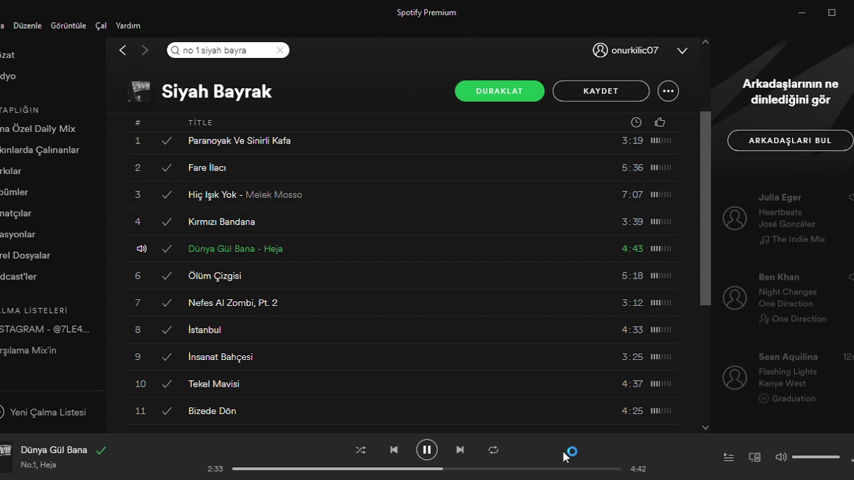Open the Özel Daily Mix sidebar item
The height and width of the screenshot is (480, 854).
point(37,129)
